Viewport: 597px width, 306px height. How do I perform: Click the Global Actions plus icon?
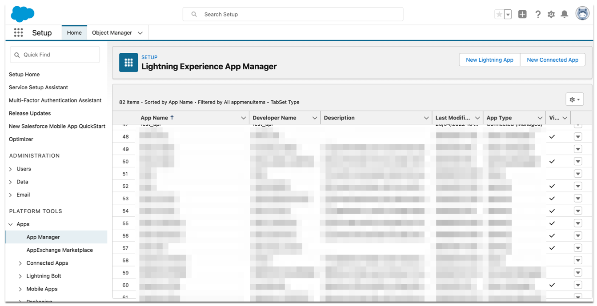(522, 14)
